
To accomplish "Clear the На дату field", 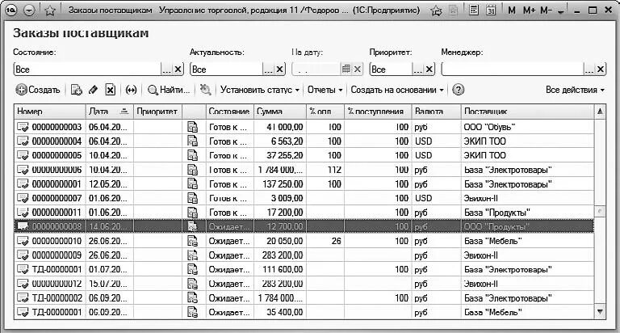I will (358, 70).
